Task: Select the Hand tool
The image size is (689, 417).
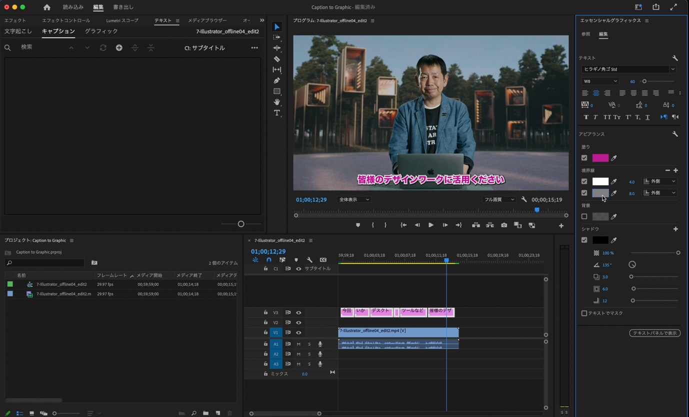Action: coord(277,102)
